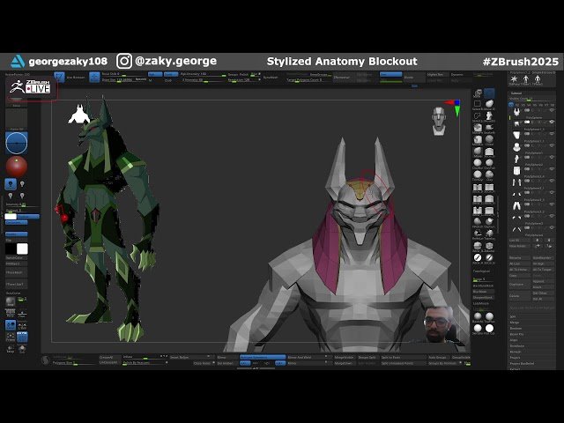Viewport: 564px width, 423px height.
Task: Expand the Remesh section
Action: 516,352
